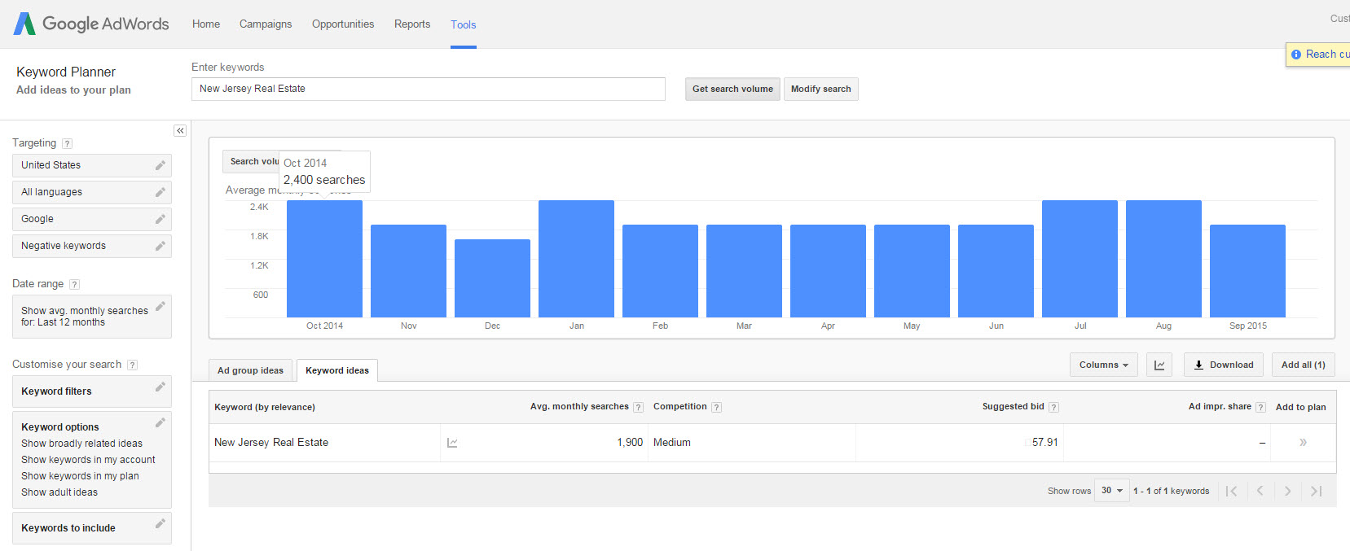Edit Keyword options via pencil icon
Image resolution: width=1350 pixels, height=551 pixels.
tap(161, 422)
